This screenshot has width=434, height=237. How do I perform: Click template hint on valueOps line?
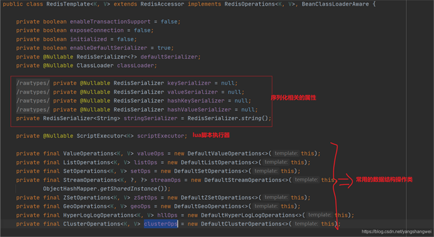coord(286,154)
